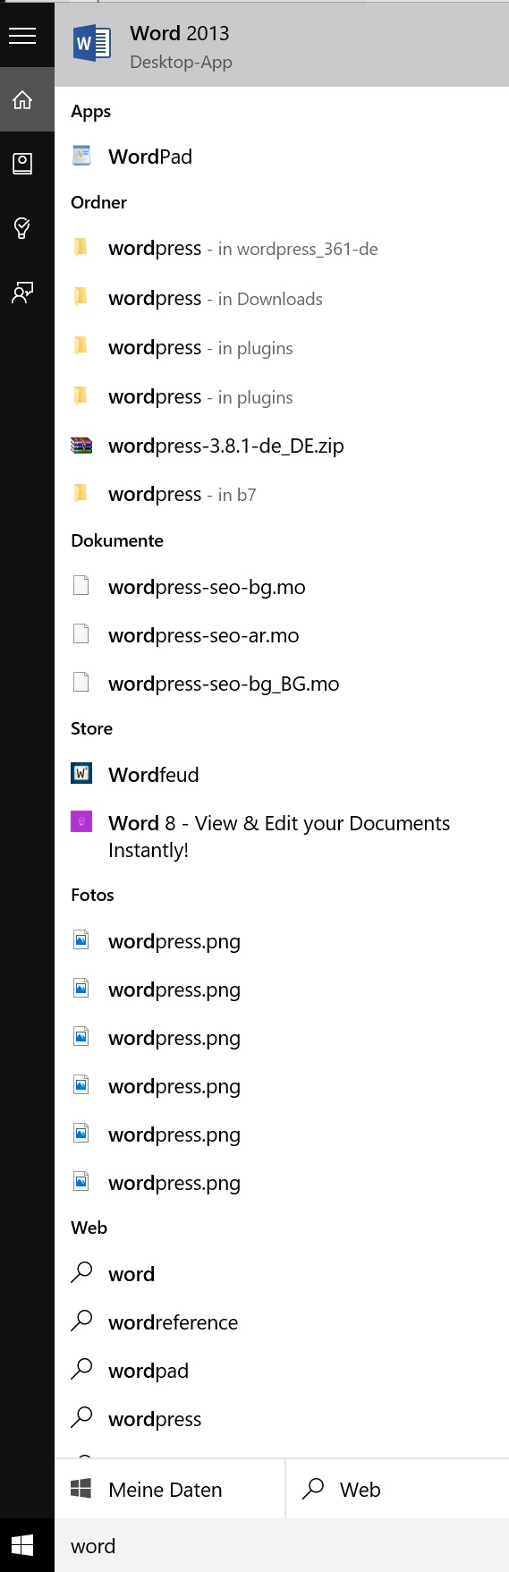Image resolution: width=509 pixels, height=1572 pixels.
Task: Open wordpress-seo-ar.mo document
Action: (282, 635)
